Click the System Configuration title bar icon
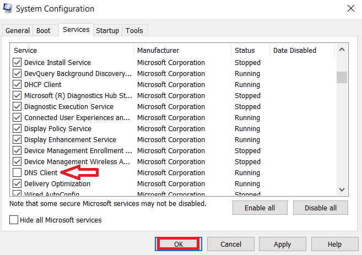This screenshot has width=362, height=255. tap(8, 8)
